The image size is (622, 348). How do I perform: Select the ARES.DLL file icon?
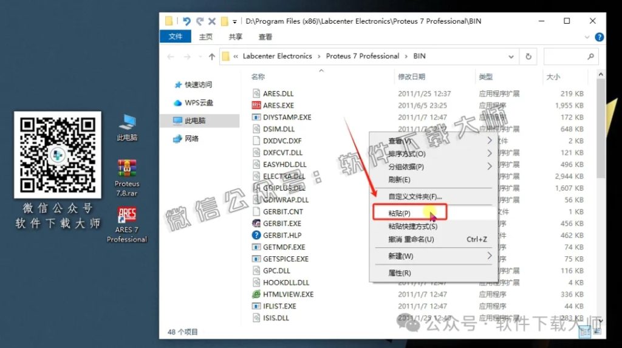pyautogui.click(x=256, y=94)
